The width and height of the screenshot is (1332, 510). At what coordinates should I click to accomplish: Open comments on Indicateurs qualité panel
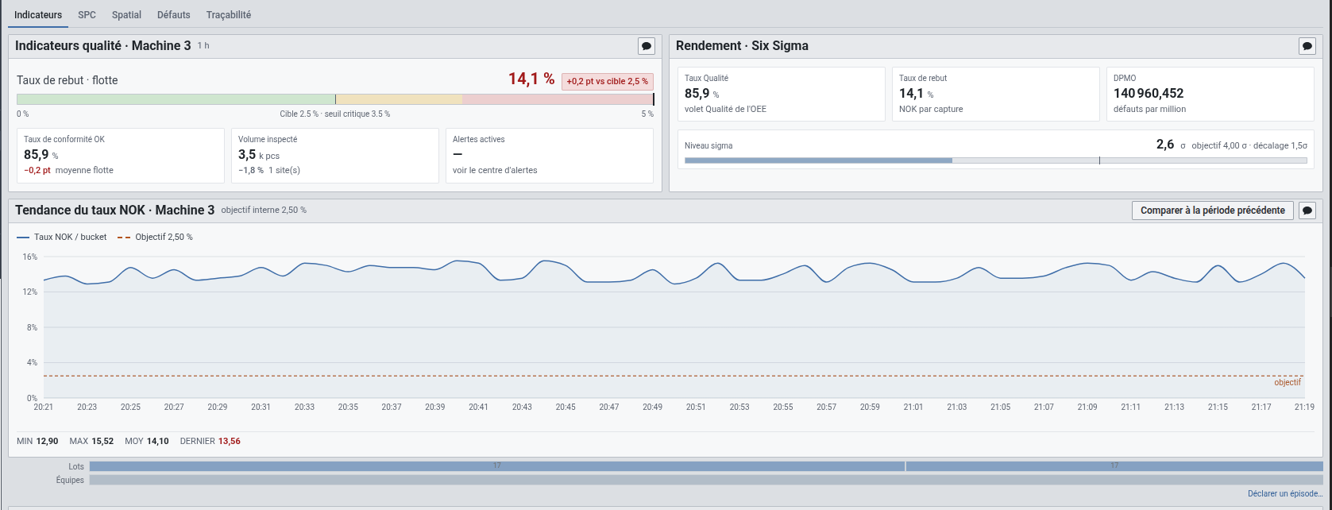(x=647, y=46)
